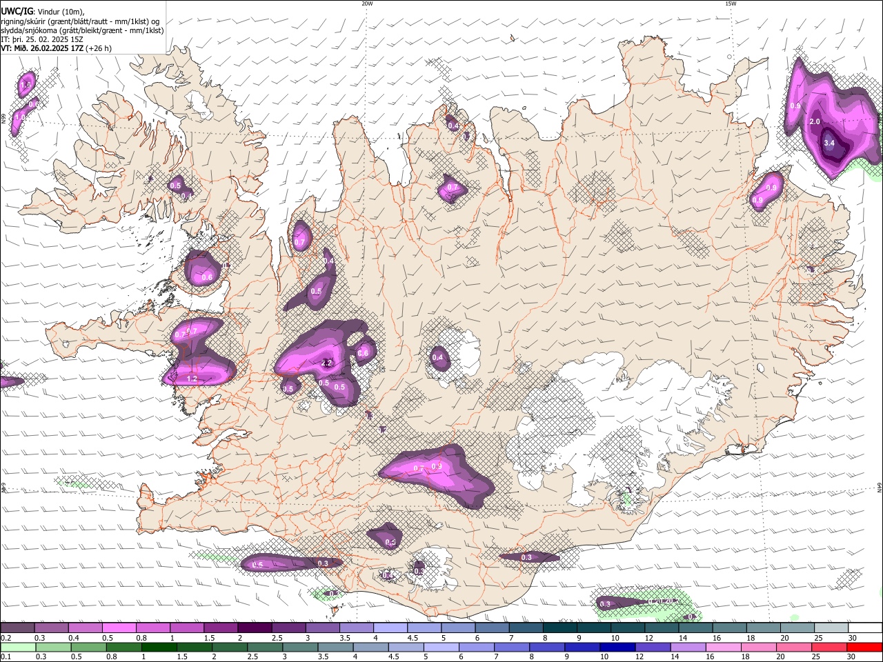Pick the snow-scale swatch between 0.2 and 0.3
Screen dimensions: 883x662
[17, 628]
